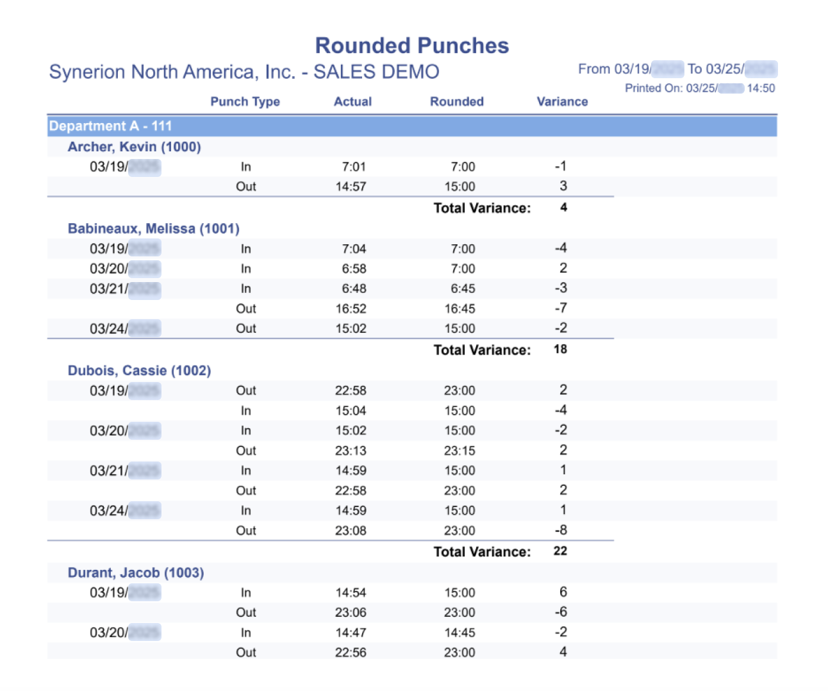Select the variance value -8

click(561, 530)
